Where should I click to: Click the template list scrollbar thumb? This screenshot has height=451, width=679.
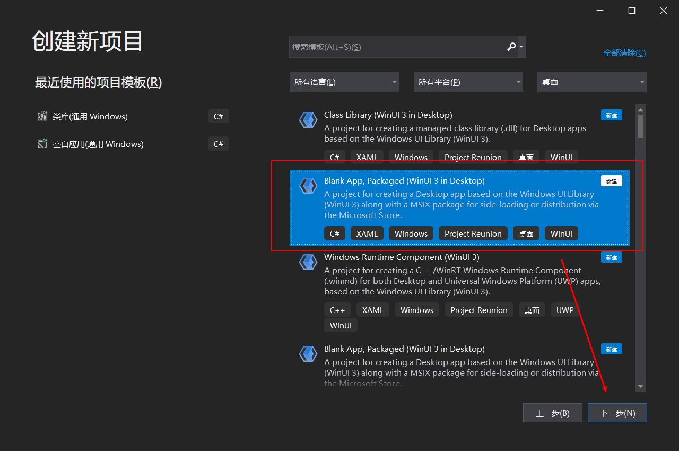[641, 126]
